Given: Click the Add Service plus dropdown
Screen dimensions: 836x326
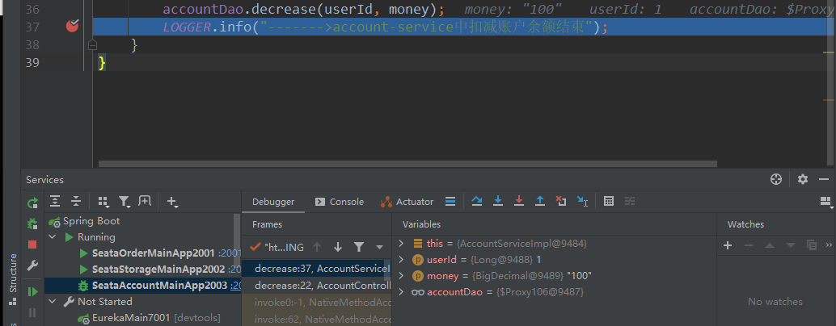Looking at the screenshot, I should coord(171,201).
